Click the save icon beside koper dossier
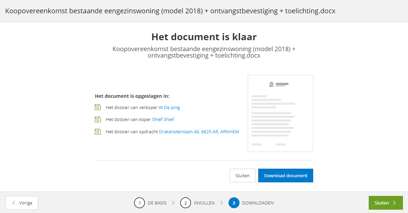The width and height of the screenshot is (408, 213). [x=98, y=119]
